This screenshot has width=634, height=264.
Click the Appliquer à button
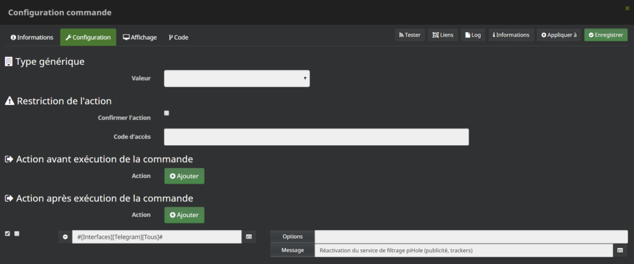pos(559,35)
